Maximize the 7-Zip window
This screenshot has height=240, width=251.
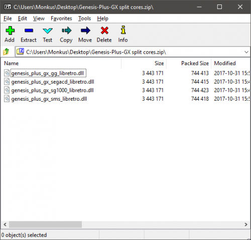219,7
